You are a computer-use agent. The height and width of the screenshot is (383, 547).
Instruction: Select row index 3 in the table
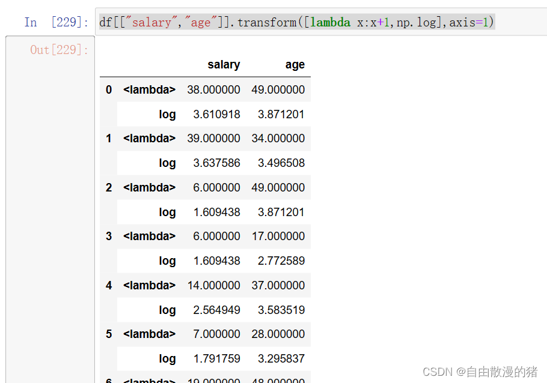click(x=108, y=237)
